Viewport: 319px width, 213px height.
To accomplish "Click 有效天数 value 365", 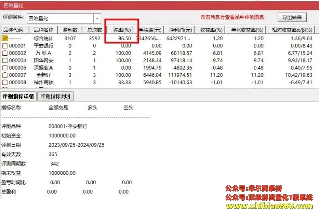I will point(53,154).
